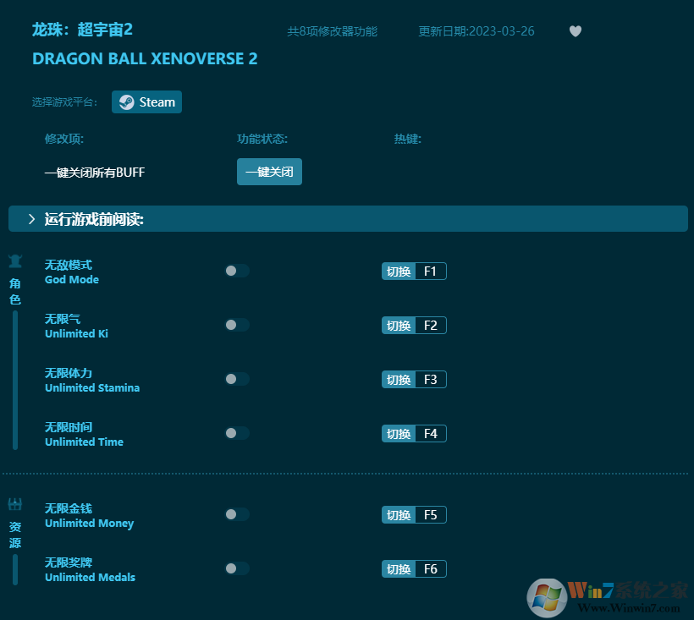Toggle Unlimited Time on
Screen dimensions: 694x620
pos(236,433)
